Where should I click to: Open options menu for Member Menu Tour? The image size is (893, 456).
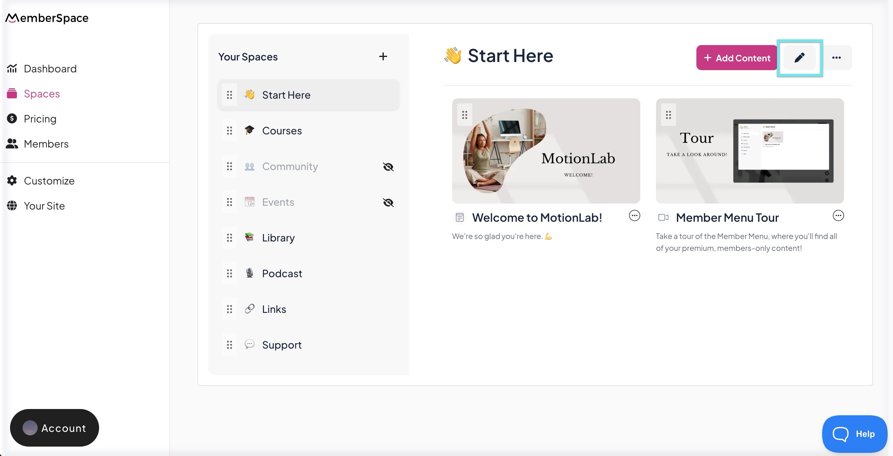(x=838, y=216)
